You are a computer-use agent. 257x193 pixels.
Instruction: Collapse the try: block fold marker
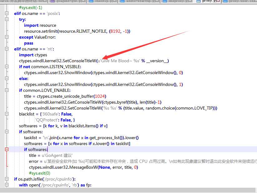click(x=7, y=19)
